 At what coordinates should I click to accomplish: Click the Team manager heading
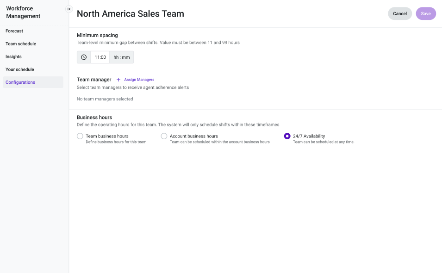[94, 80]
